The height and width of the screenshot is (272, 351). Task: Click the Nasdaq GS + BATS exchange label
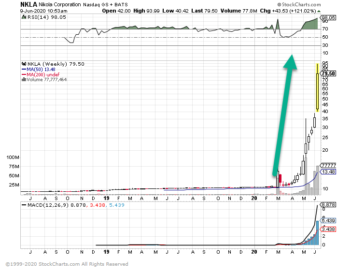[x=105, y=4]
